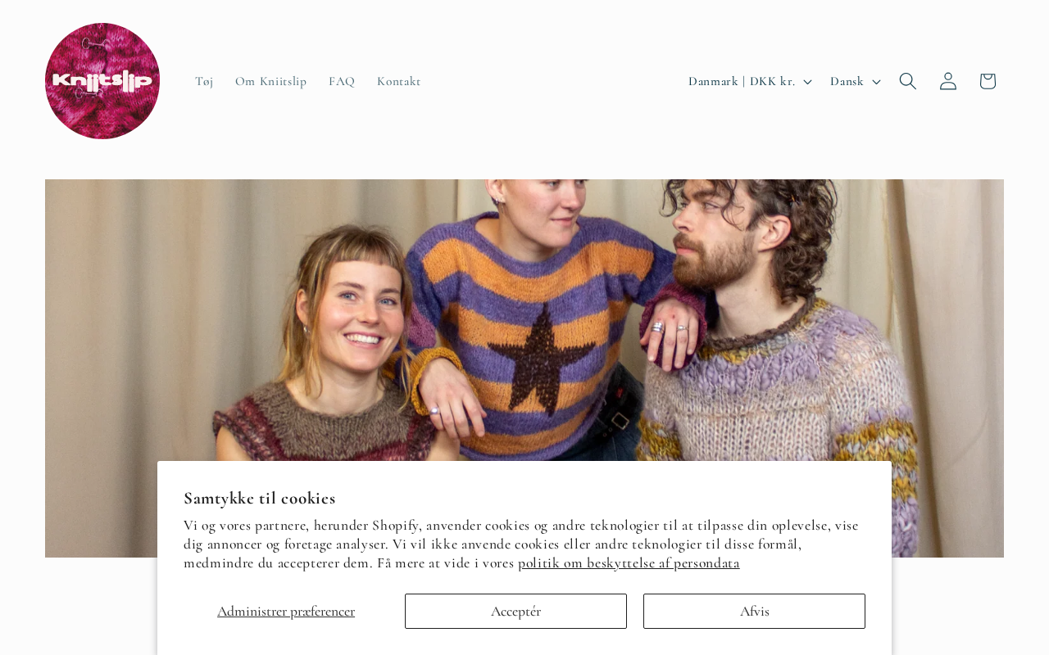Open Administrer præferencer cookie settings
Screen dimensions: 1049x655
click(286, 611)
